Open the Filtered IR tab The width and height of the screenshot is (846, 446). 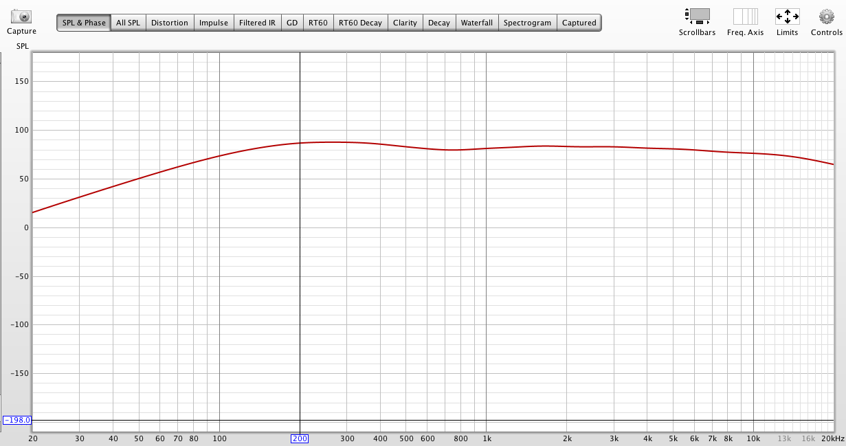[x=257, y=23]
